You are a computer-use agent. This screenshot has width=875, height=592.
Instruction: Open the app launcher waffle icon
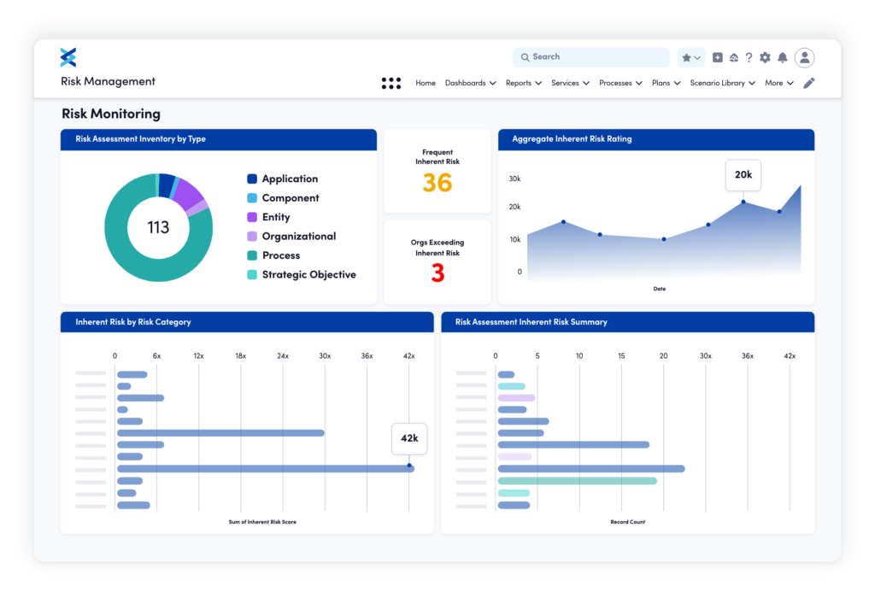click(x=391, y=83)
